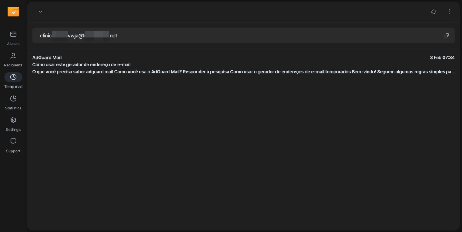462x232 pixels.
Task: Click the Settings text label
Action: coord(13,130)
